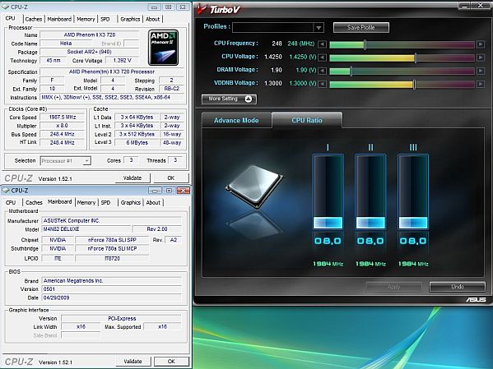This screenshot has width=493, height=369.
Task: Open the Processor #1 selection dropdown
Action: point(86,161)
